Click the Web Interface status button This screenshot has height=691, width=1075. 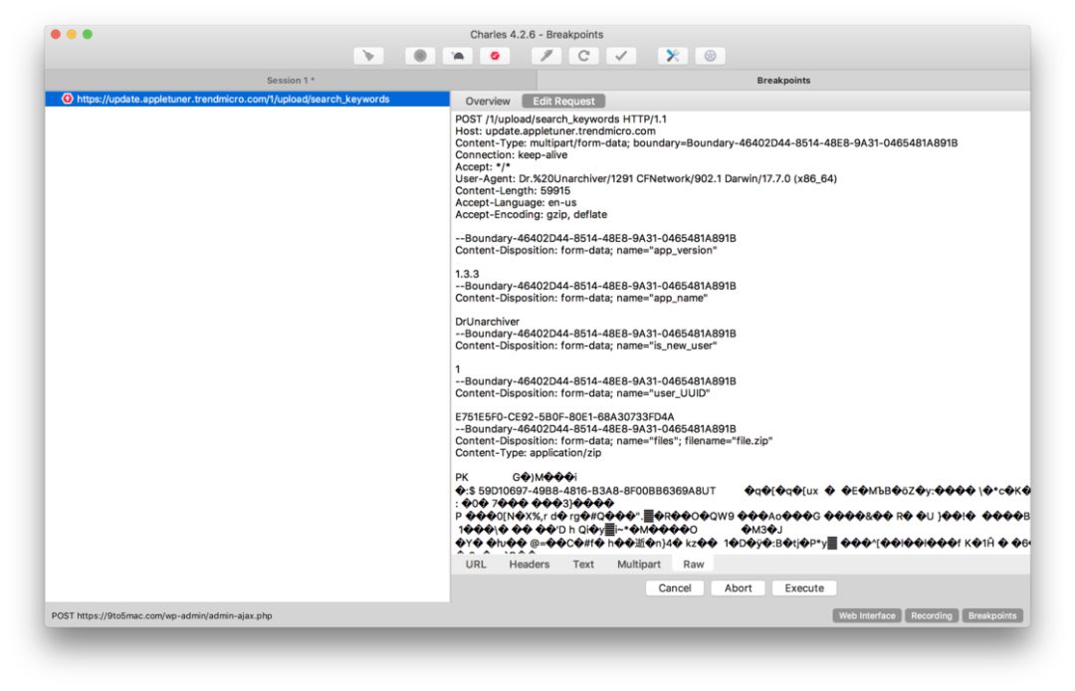867,615
